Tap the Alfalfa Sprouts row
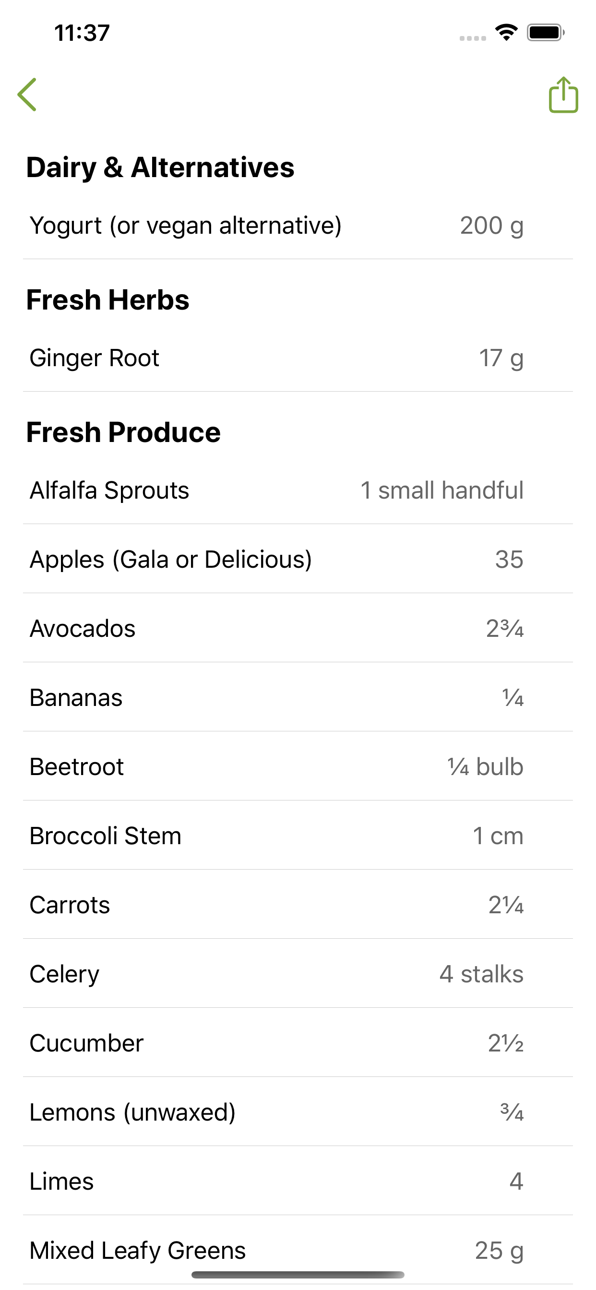596x1290 pixels. click(x=298, y=490)
